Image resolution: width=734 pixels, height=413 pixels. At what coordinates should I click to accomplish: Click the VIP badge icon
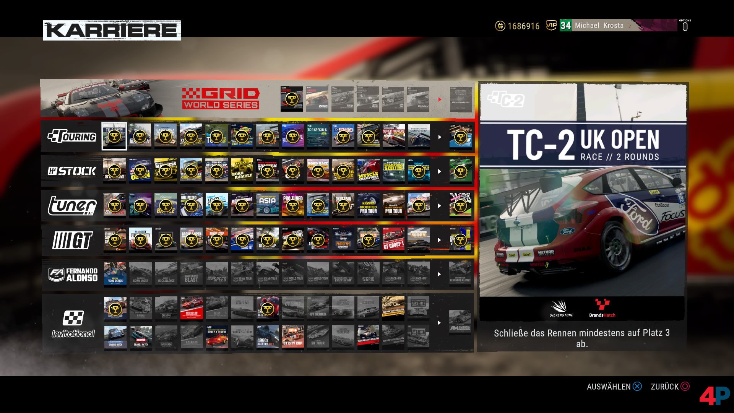[551, 25]
